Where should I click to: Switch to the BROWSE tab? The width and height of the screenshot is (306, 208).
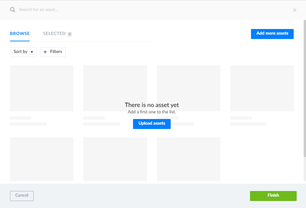[x=20, y=33]
